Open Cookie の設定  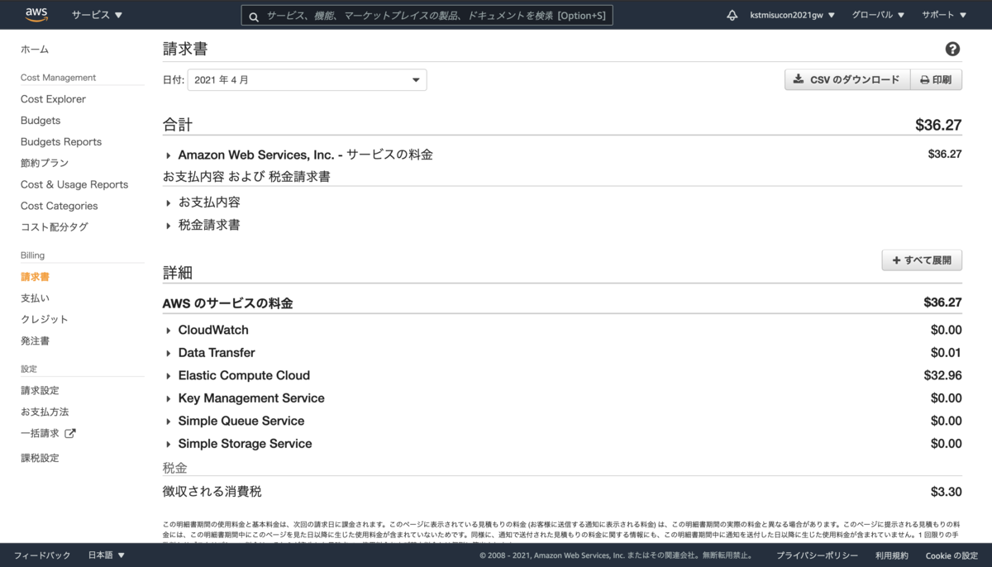click(x=951, y=555)
